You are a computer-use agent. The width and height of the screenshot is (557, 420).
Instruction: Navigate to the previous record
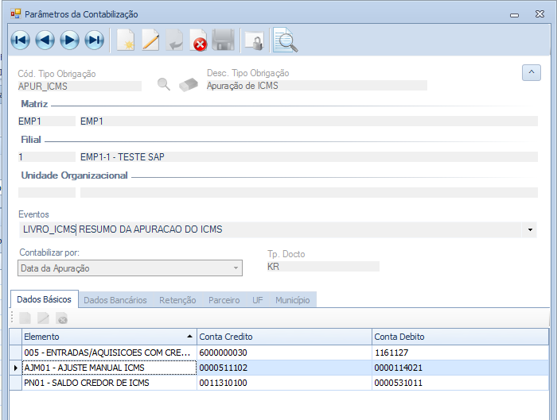coord(45,40)
